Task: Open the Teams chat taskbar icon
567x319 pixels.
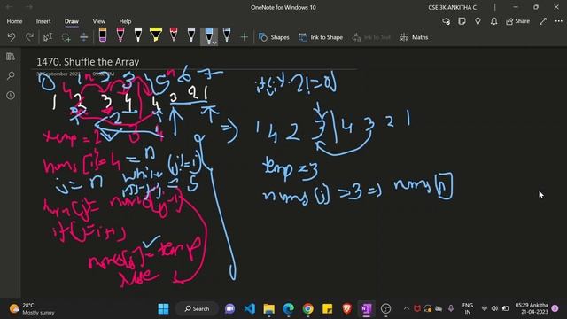Action: (x=229, y=308)
